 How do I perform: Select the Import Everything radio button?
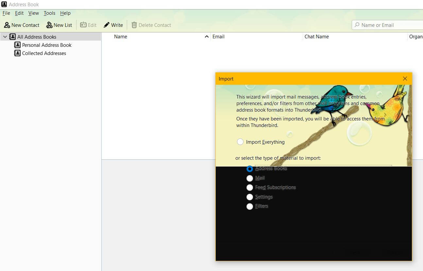point(240,142)
